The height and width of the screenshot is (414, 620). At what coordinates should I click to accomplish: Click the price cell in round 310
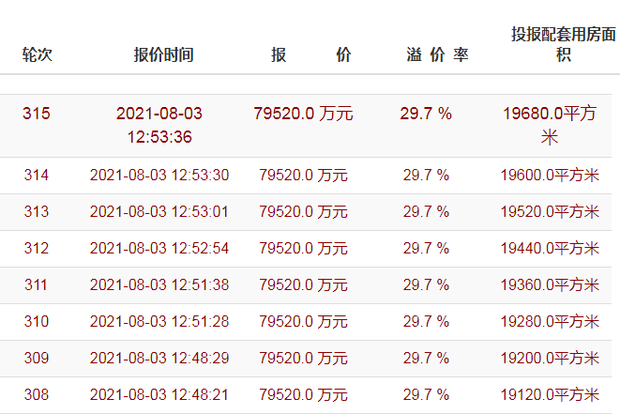(303, 321)
